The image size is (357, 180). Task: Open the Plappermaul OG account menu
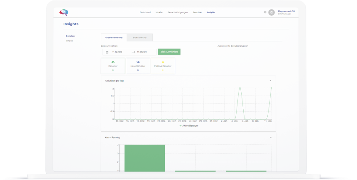click(x=286, y=12)
